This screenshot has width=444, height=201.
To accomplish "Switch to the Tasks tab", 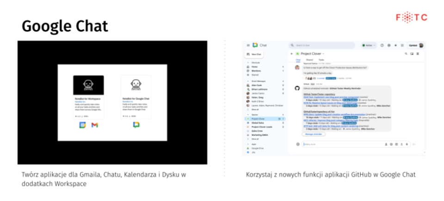I will [x=321, y=60].
